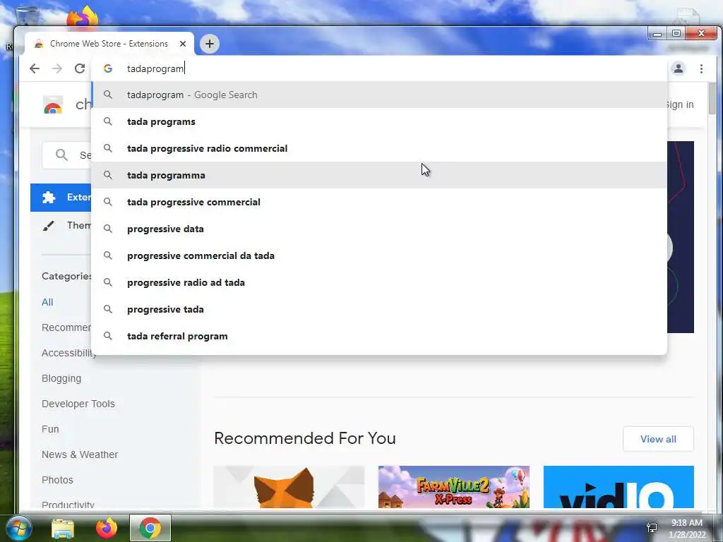723x542 pixels.
Task: Open the Chrome profile avatar menu
Action: coord(679,68)
